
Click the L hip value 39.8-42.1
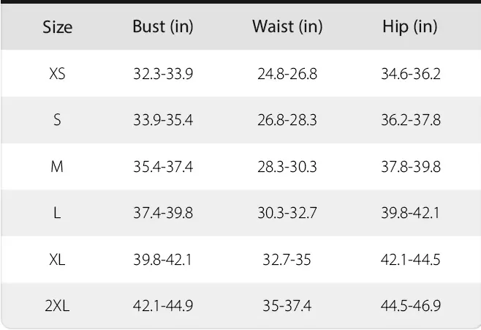[410, 213]
